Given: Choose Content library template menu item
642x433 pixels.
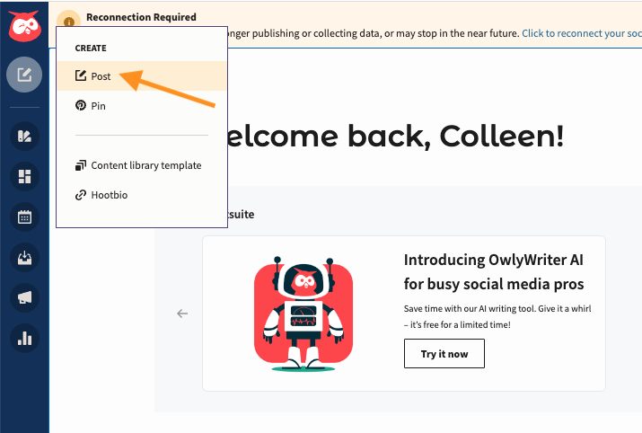Looking at the screenshot, I should (x=145, y=165).
